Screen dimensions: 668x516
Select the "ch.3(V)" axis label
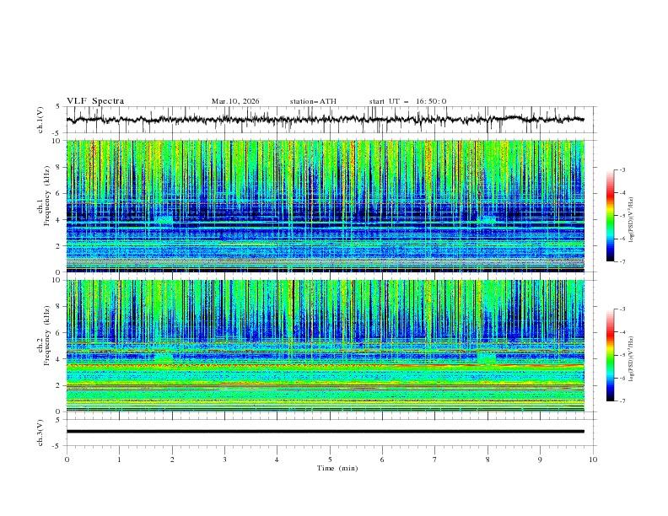[x=40, y=433]
